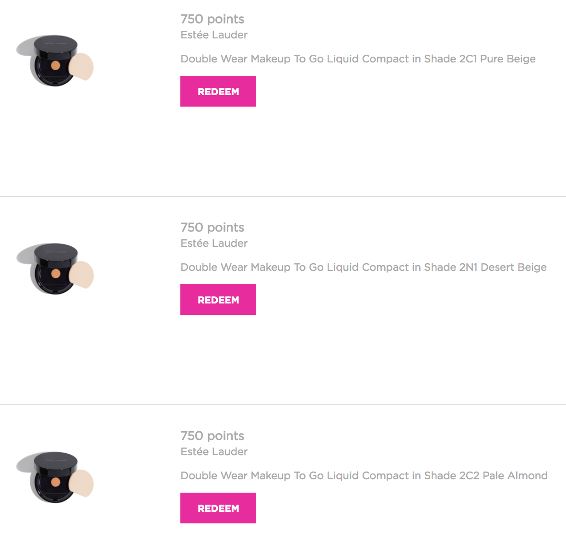Select the Shade 2C2 Pale Almond product title
Viewport: 566px width, 557px height.
364,475
